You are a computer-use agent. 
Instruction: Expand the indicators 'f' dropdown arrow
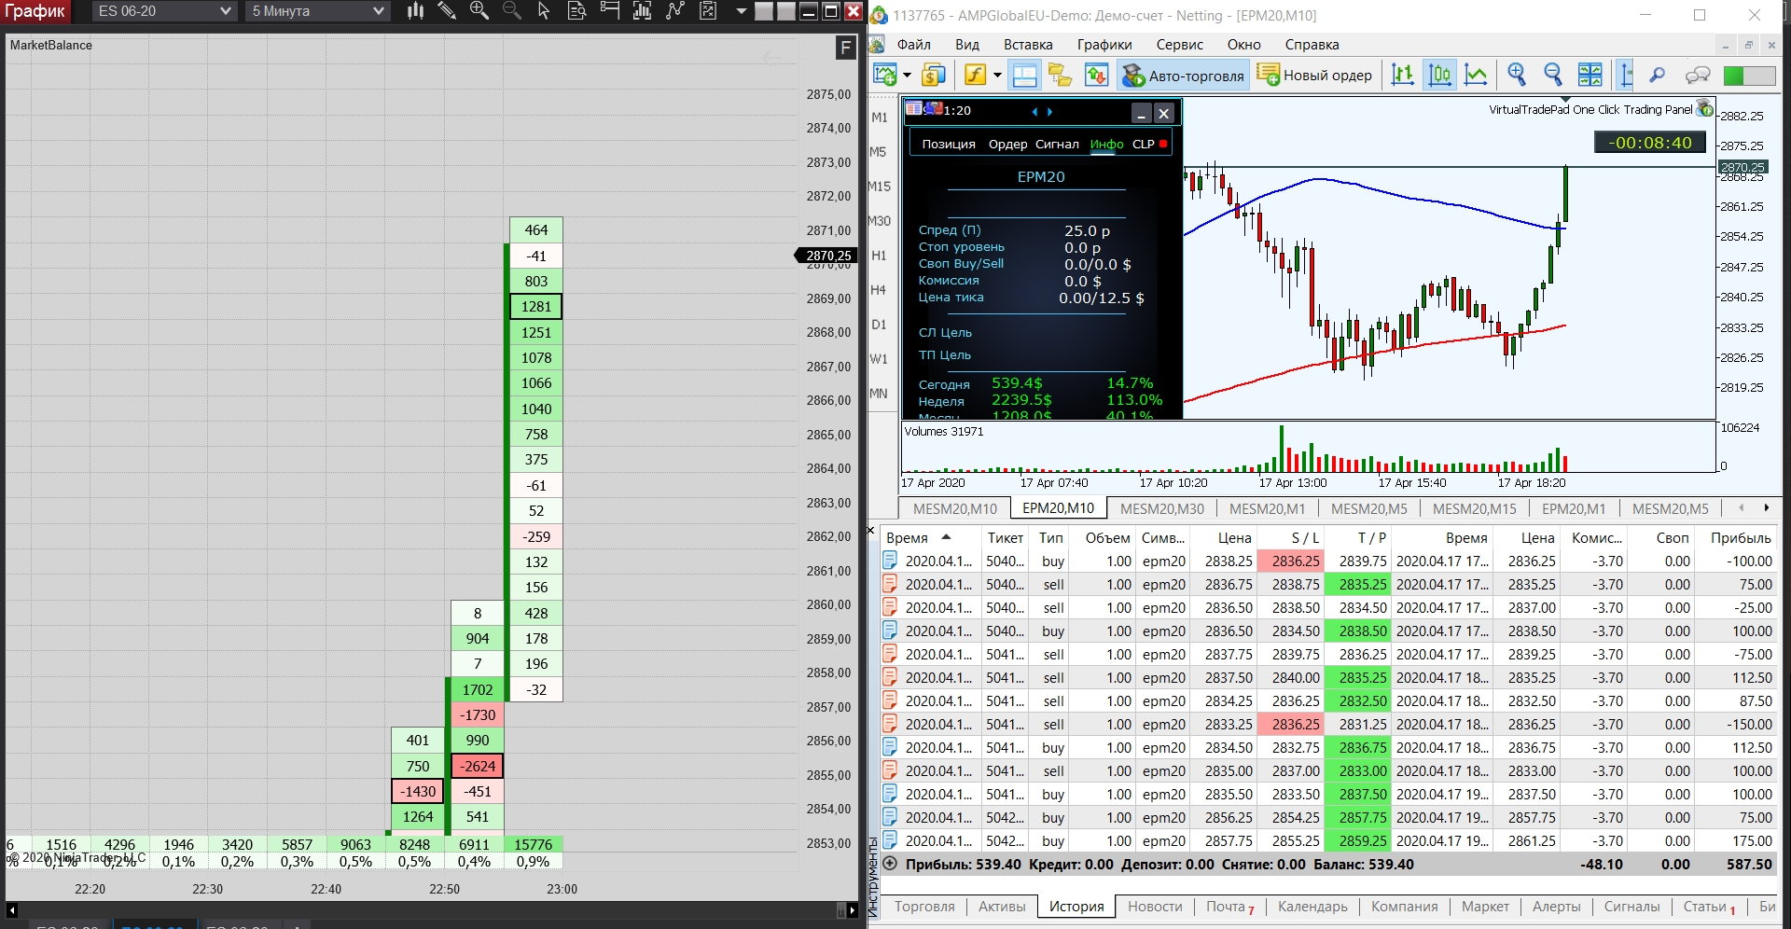(997, 76)
